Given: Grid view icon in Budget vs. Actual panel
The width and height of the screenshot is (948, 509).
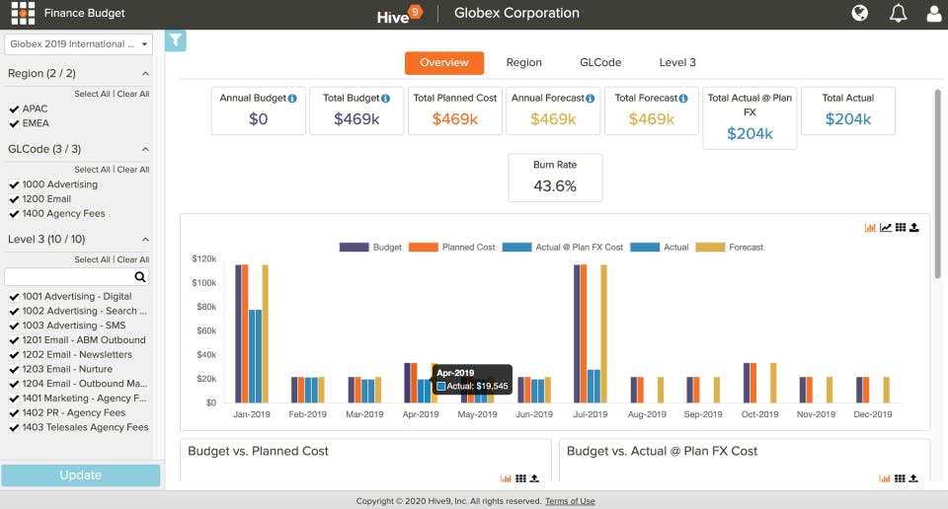Looking at the screenshot, I should pyautogui.click(x=900, y=478).
